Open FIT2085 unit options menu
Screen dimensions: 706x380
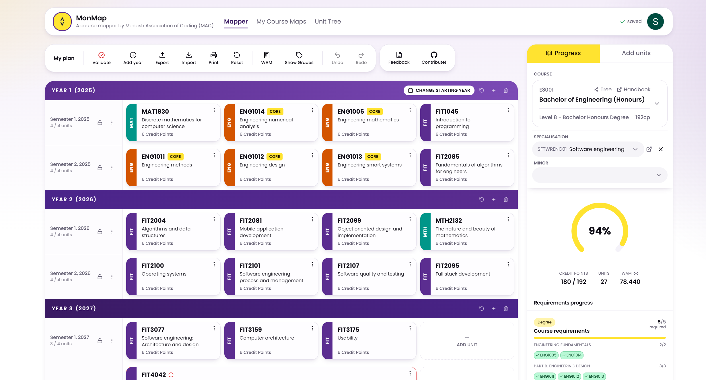coord(508,155)
